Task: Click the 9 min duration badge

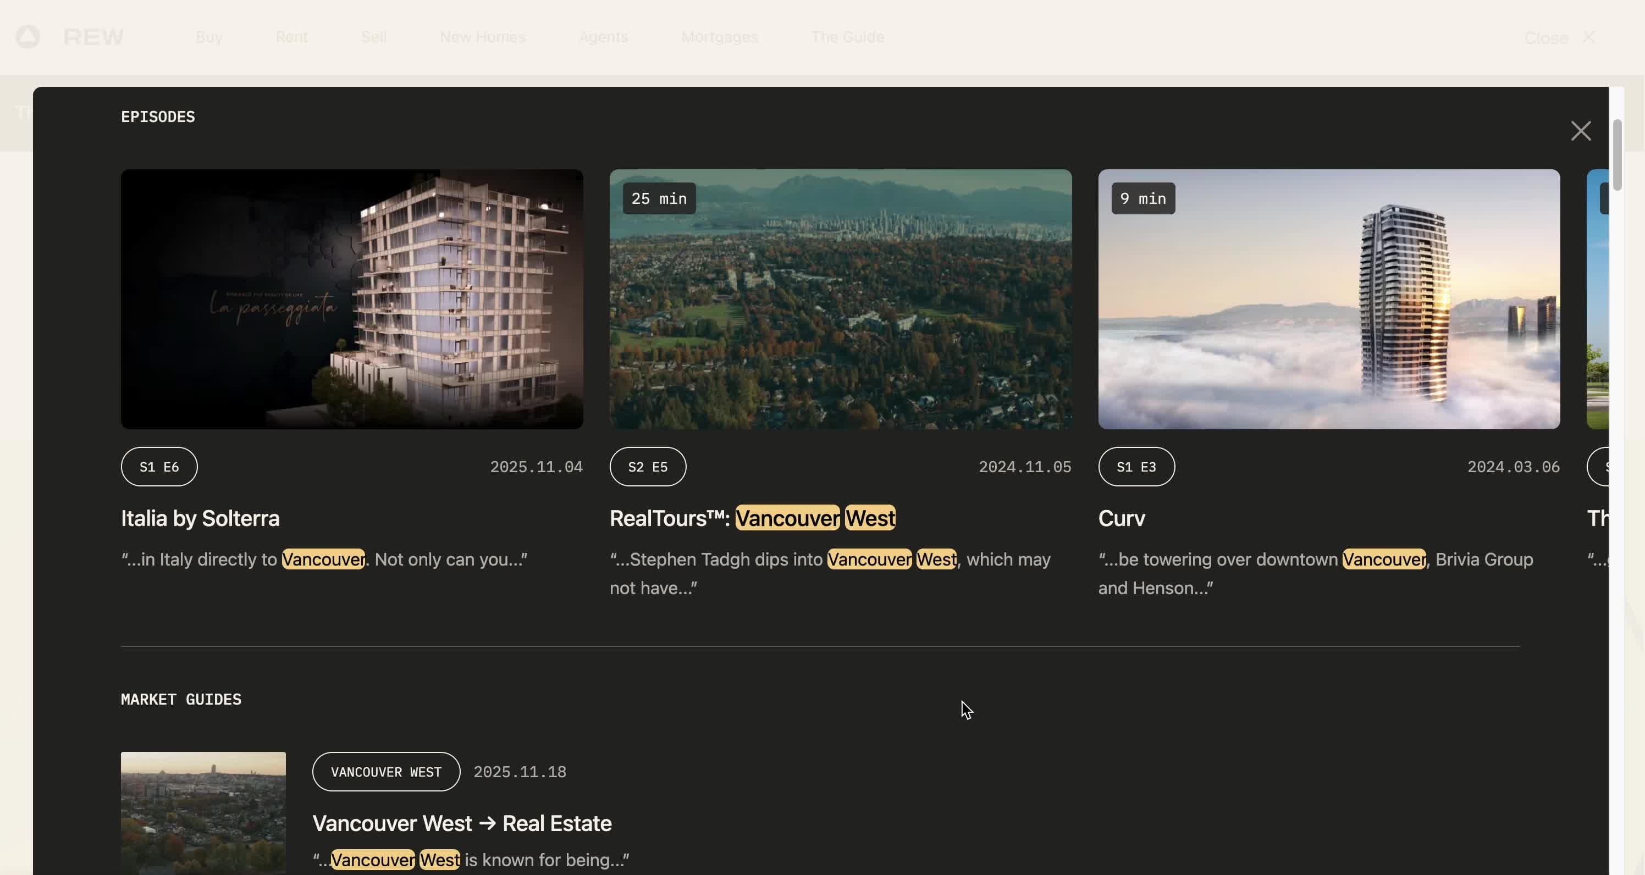Action: click(x=1142, y=198)
